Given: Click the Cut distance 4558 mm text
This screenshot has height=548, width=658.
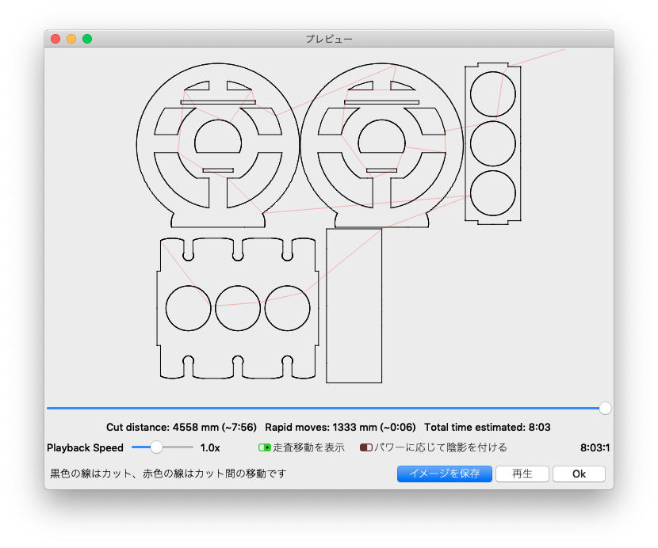Looking at the screenshot, I should coord(182,428).
